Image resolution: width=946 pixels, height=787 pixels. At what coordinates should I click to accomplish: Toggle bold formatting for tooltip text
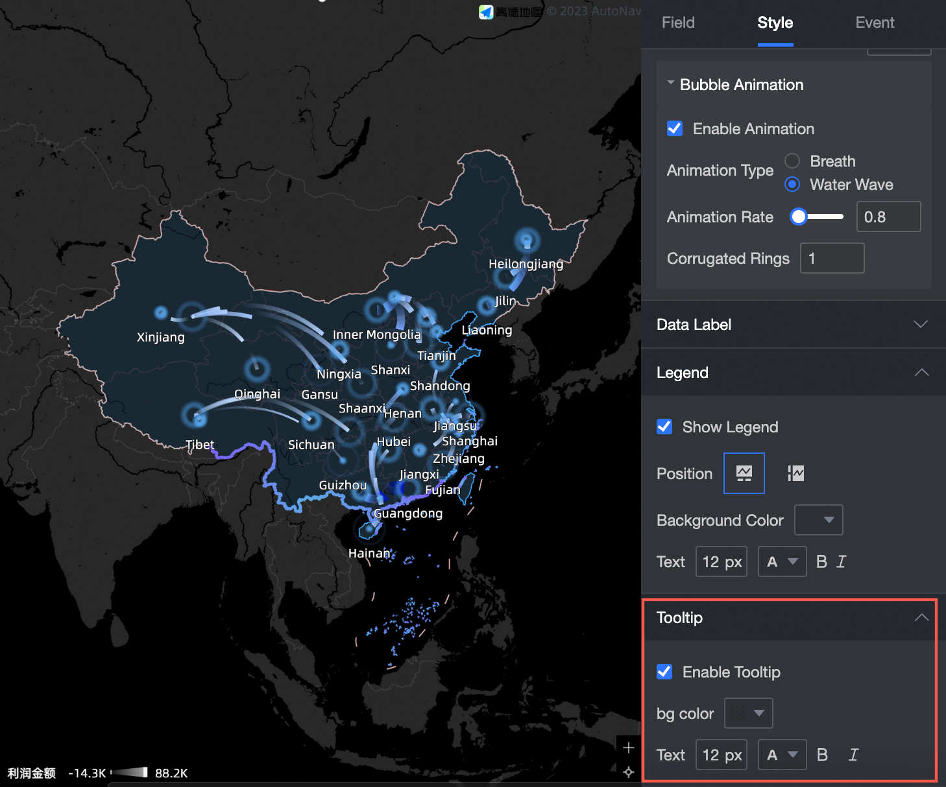tap(821, 754)
